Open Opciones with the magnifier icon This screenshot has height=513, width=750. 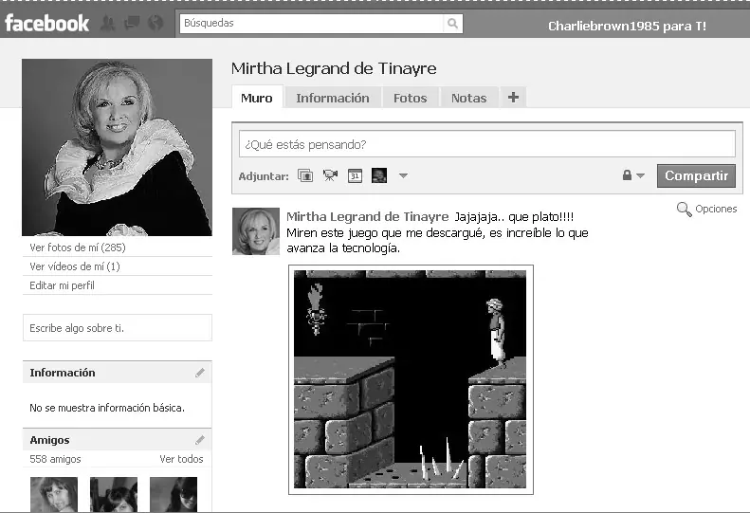coord(706,210)
